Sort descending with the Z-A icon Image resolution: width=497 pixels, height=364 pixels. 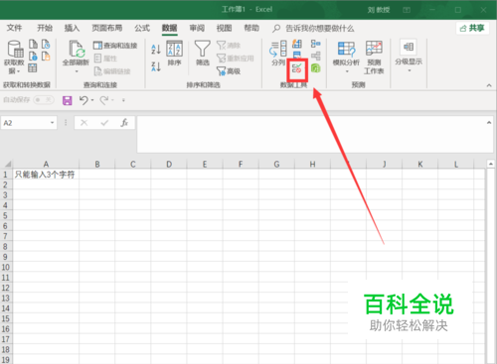pos(156,66)
